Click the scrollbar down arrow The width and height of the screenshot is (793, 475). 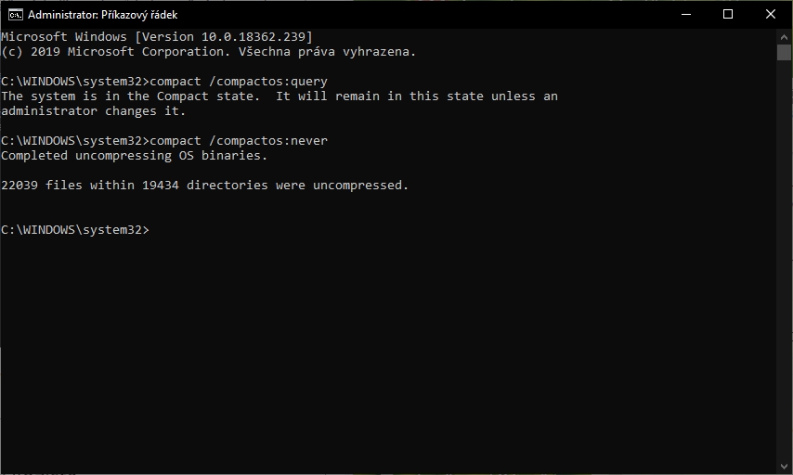[x=784, y=467]
